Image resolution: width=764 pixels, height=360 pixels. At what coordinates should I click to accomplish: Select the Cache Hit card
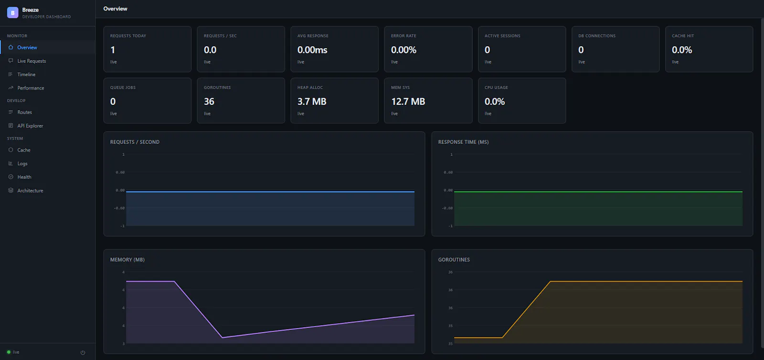tap(709, 49)
